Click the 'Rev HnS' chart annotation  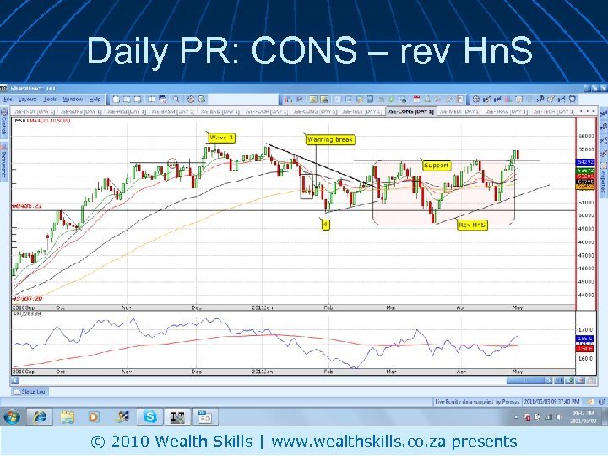(472, 225)
